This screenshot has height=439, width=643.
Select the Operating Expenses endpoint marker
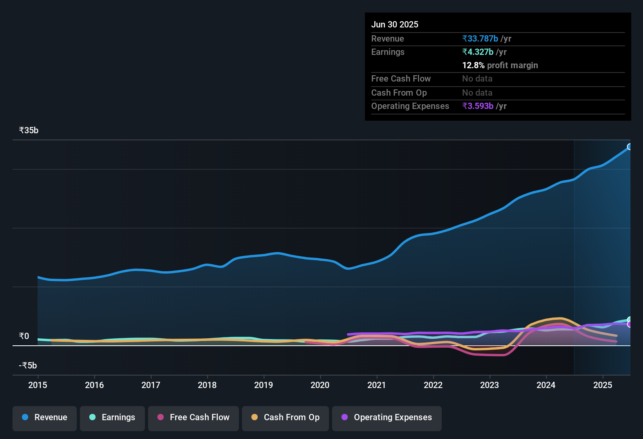point(629,325)
